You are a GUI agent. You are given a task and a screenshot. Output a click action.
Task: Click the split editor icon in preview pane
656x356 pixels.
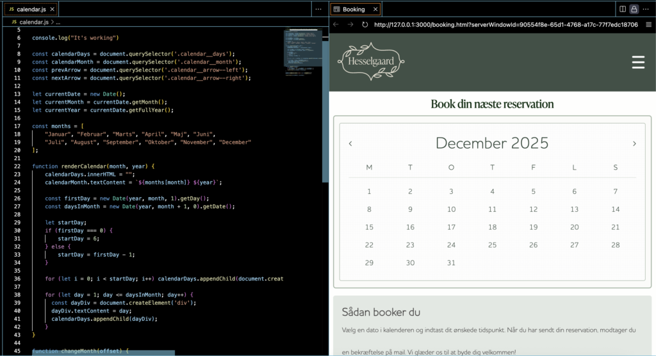(x=623, y=9)
